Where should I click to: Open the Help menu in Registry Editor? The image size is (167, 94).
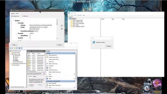click(84, 15)
